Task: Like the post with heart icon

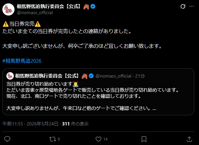Action: tap(98, 139)
